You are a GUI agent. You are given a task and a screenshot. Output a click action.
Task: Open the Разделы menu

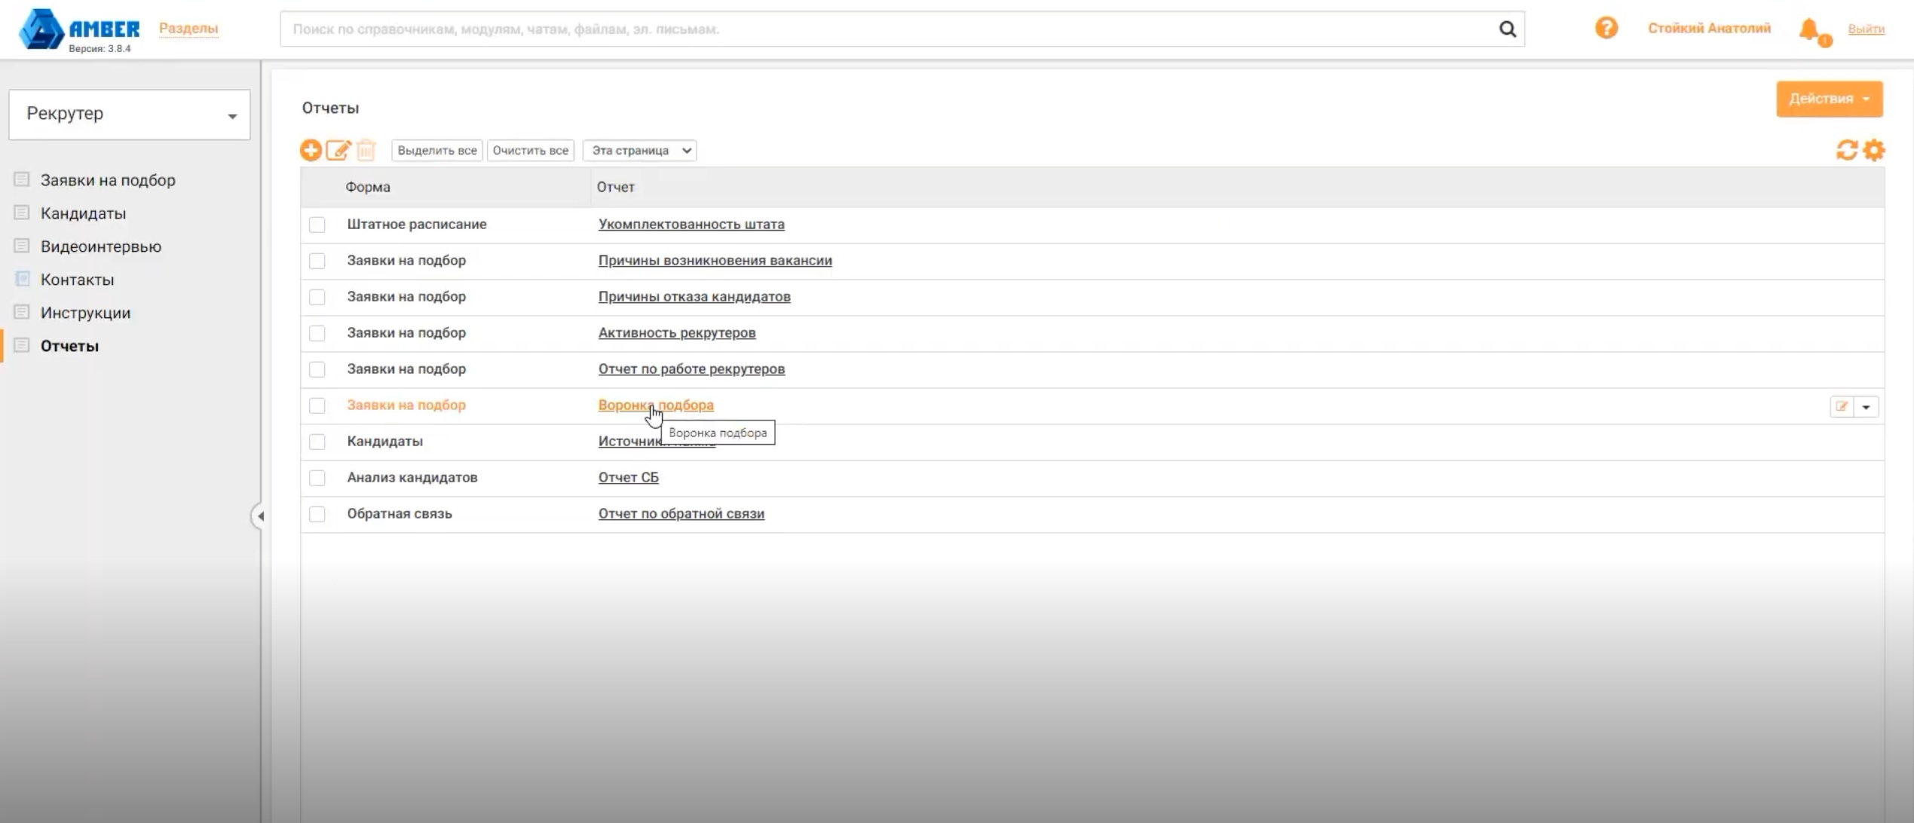pyautogui.click(x=188, y=29)
